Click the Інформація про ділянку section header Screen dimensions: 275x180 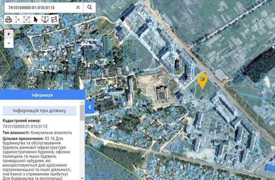[39, 110]
